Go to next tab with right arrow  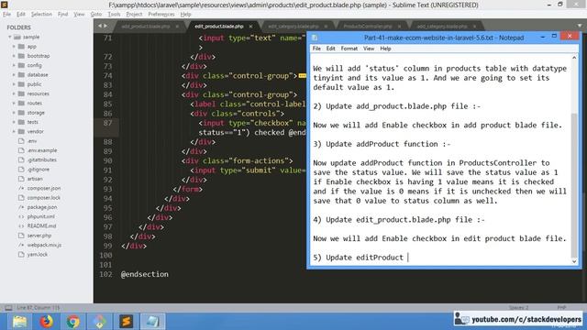105,26
